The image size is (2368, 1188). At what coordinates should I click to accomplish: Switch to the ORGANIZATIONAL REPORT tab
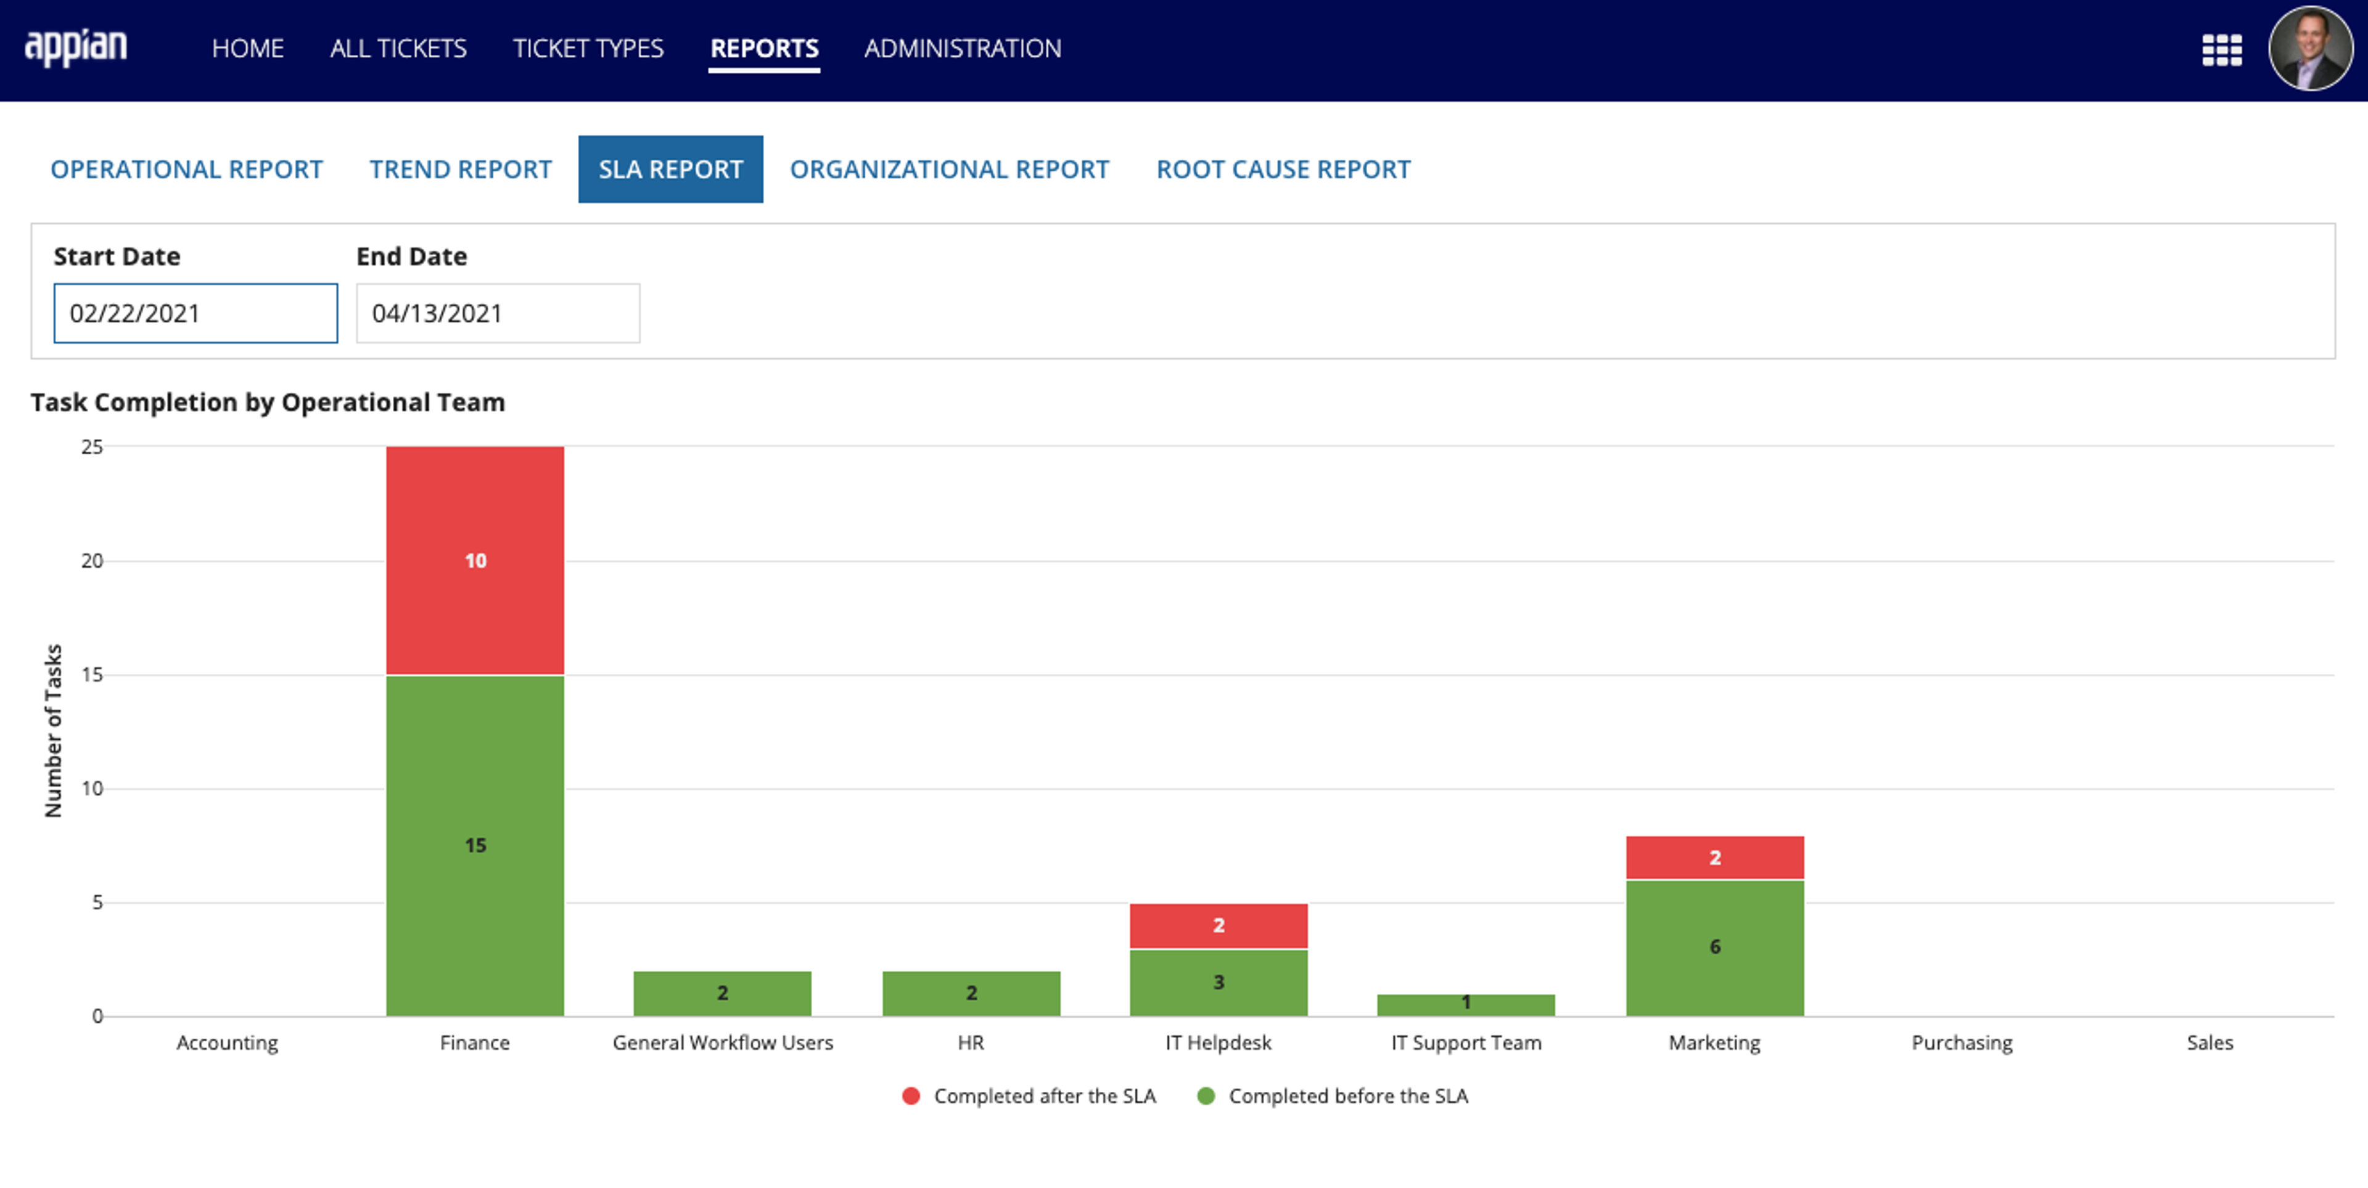(x=950, y=169)
